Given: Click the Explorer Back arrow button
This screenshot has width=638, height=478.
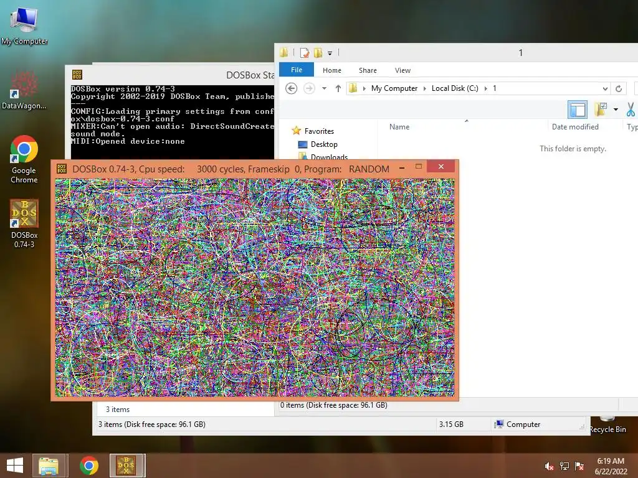Looking at the screenshot, I should (x=292, y=88).
